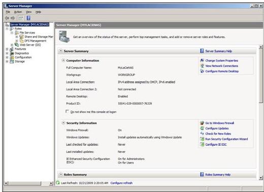Click the File Services icon in tree
The image size is (264, 192).
pyautogui.click(x=17, y=33)
